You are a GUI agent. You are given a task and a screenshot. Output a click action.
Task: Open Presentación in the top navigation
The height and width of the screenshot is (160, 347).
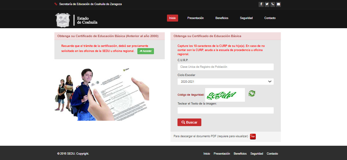pyautogui.click(x=195, y=18)
